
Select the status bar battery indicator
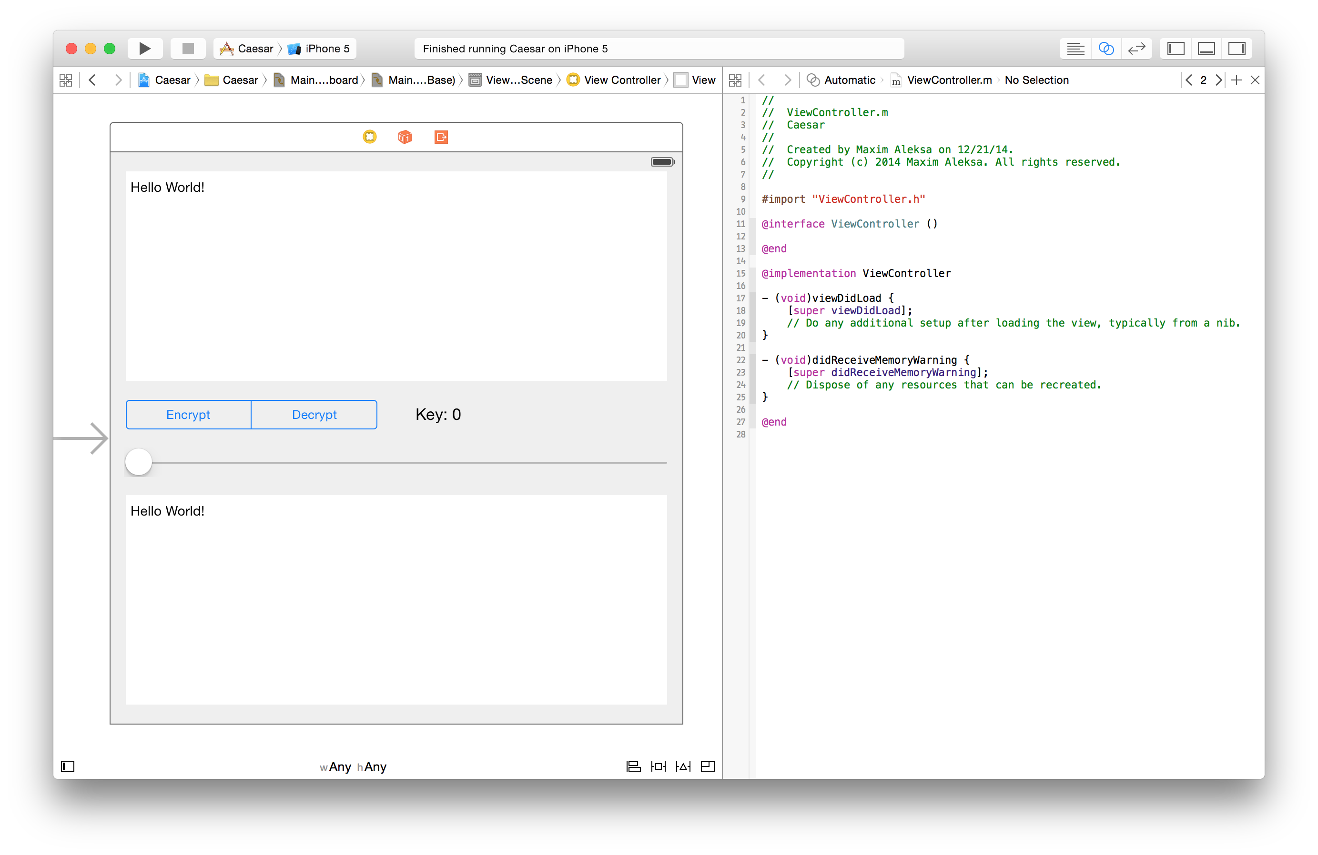click(662, 162)
